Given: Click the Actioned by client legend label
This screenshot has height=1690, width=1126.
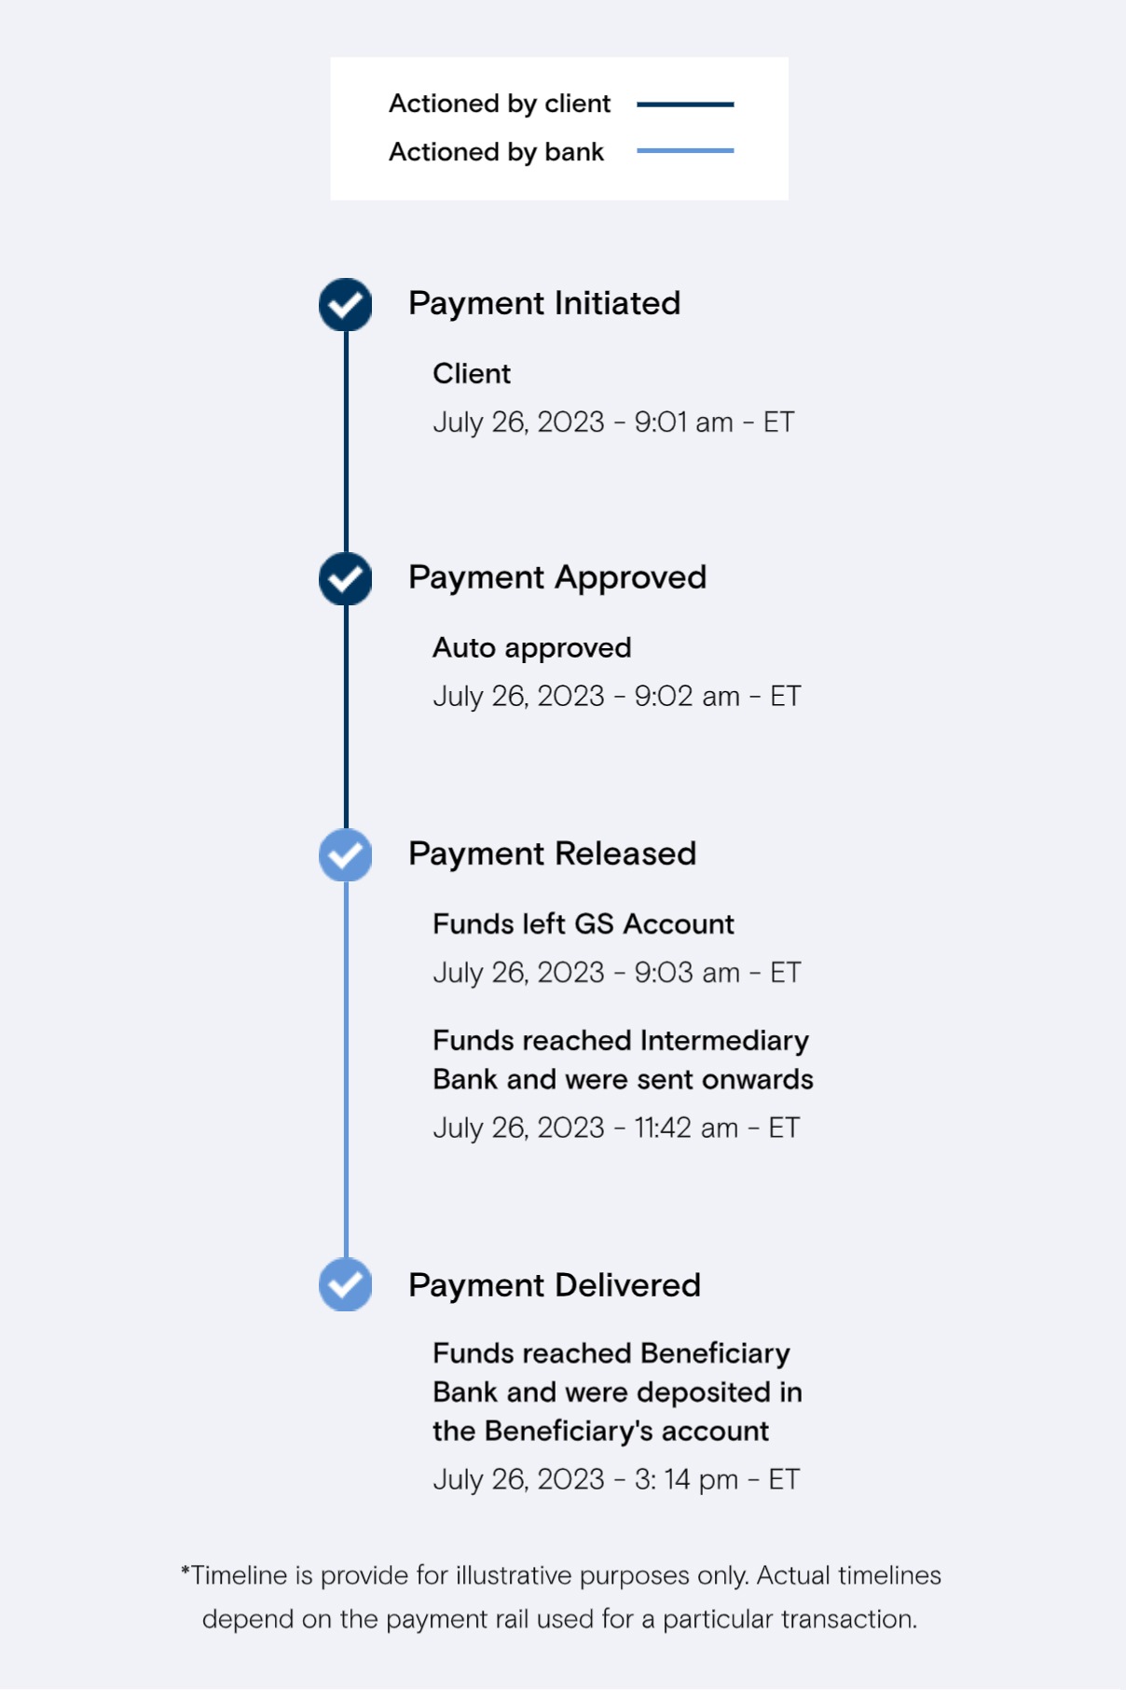Looking at the screenshot, I should click(x=500, y=104).
